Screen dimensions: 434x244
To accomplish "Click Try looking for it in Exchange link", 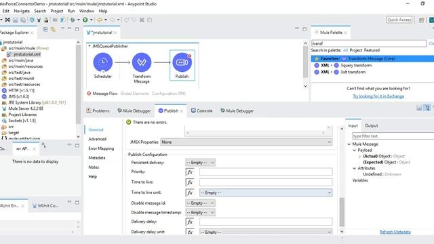I will [x=378, y=96].
